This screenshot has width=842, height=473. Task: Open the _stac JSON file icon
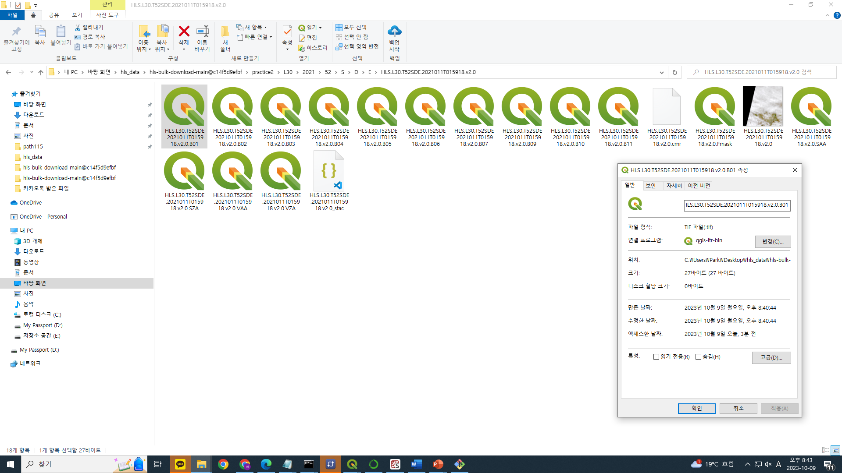pyautogui.click(x=329, y=171)
